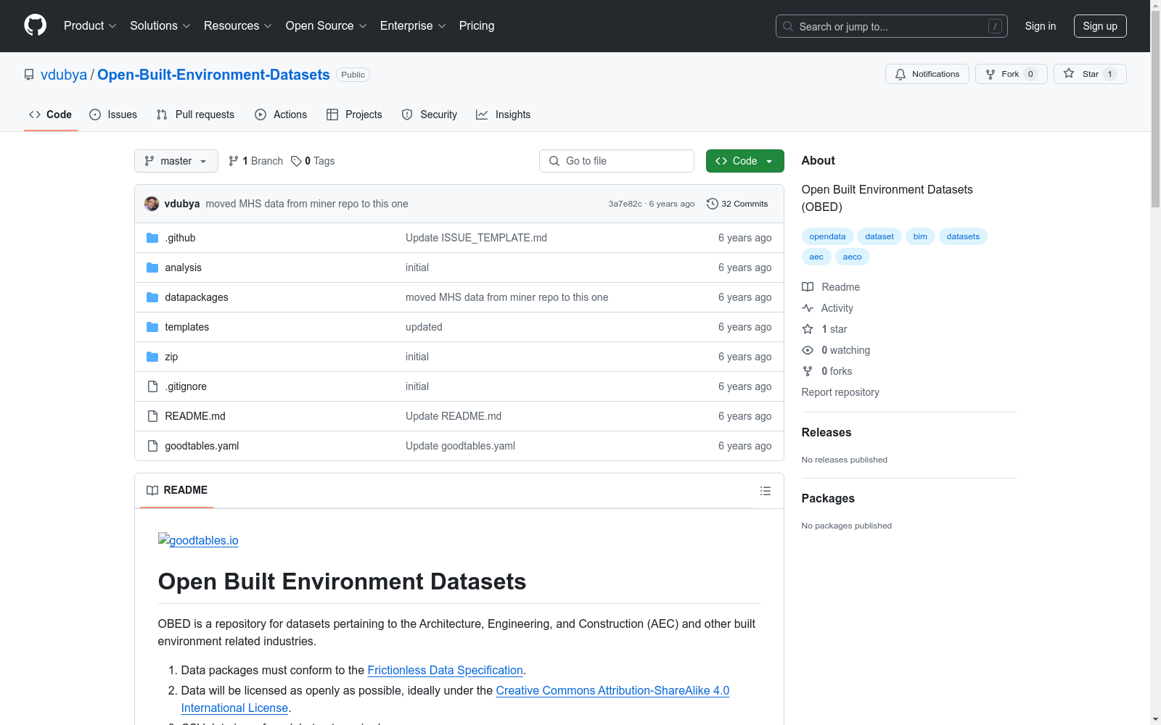The image size is (1161, 725).
Task: Star this repository
Action: 1090,74
